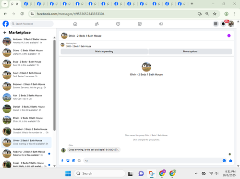This screenshot has width=240, height=179.
Task: Select Olvin's conversation in the list
Action: tap(26, 142)
